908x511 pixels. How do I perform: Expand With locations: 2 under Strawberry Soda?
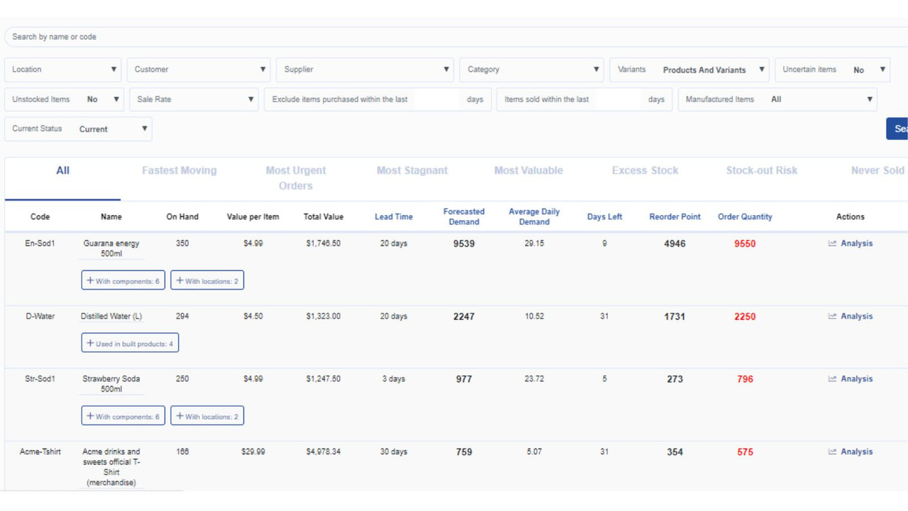(207, 416)
